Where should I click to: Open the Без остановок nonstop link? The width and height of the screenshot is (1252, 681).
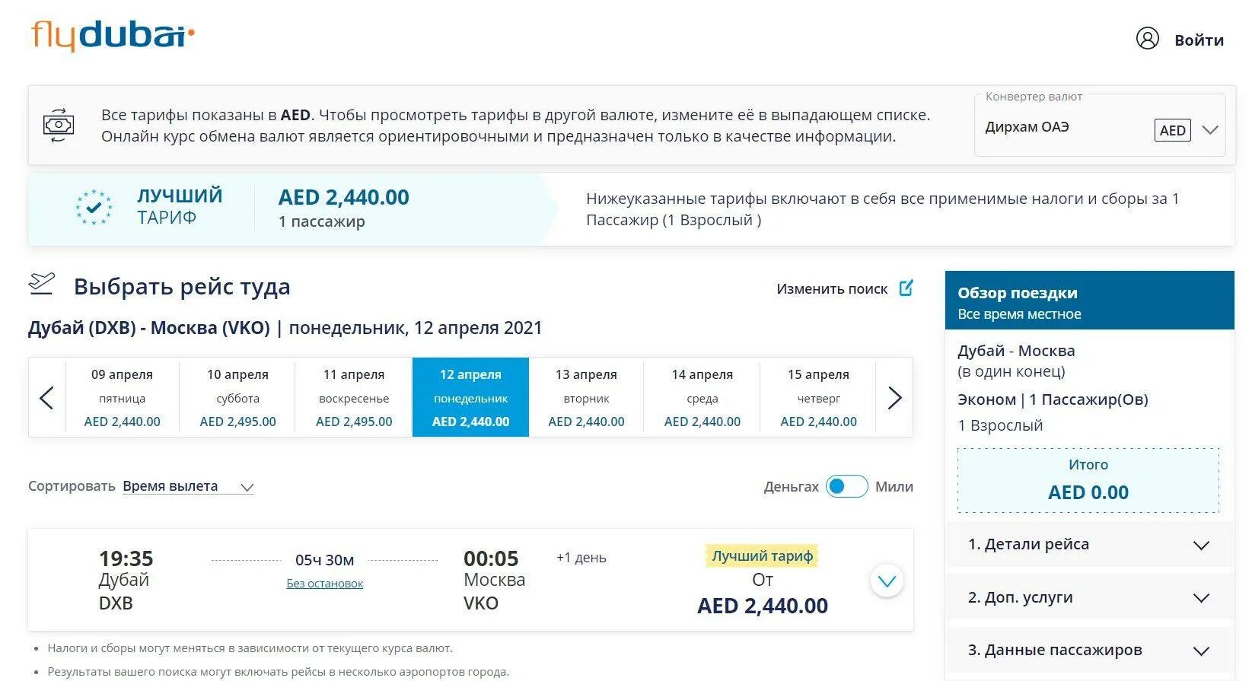pyautogui.click(x=324, y=584)
